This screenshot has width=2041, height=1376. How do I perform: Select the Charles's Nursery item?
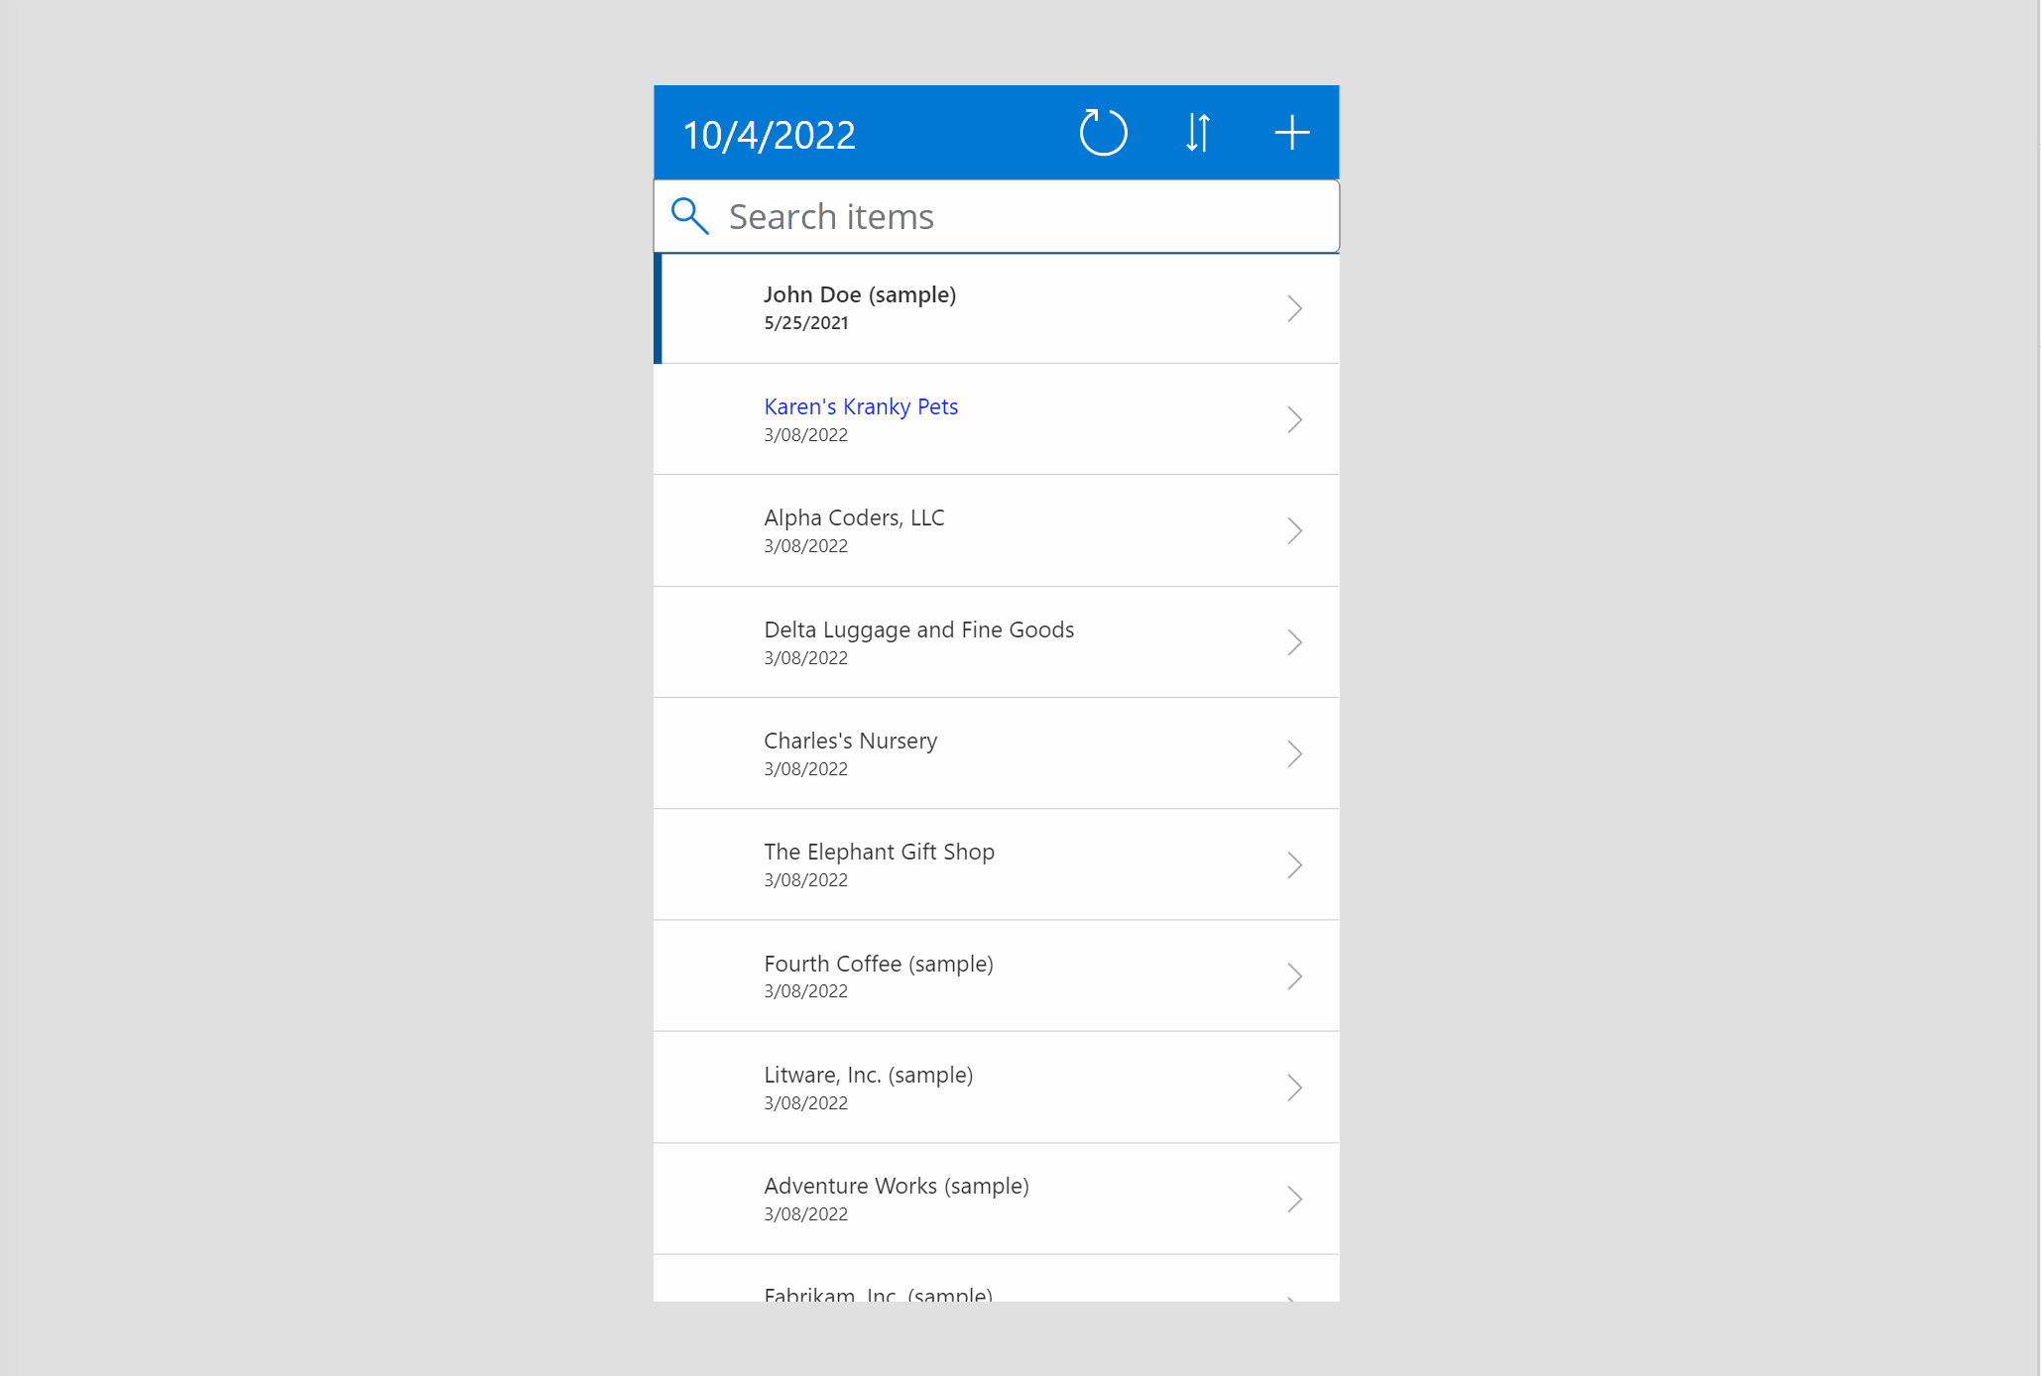click(995, 752)
